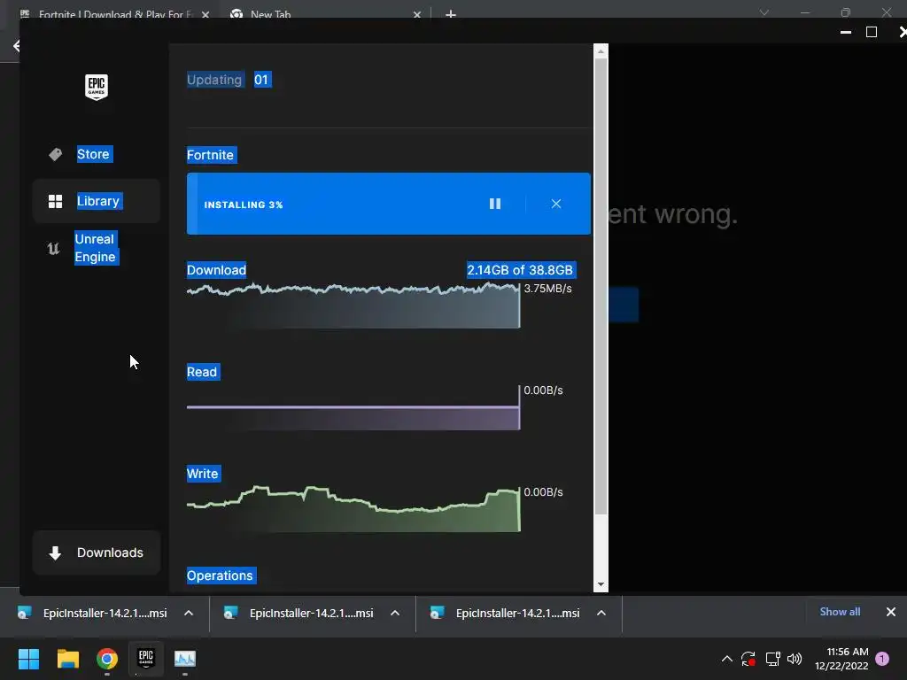
Task: Click the 3.75MB/s download speed value
Action: pos(547,289)
